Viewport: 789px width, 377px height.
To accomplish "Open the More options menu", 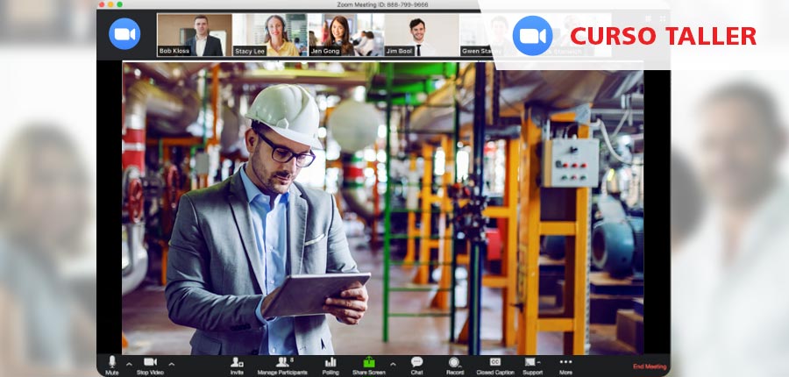I will pyautogui.click(x=565, y=363).
